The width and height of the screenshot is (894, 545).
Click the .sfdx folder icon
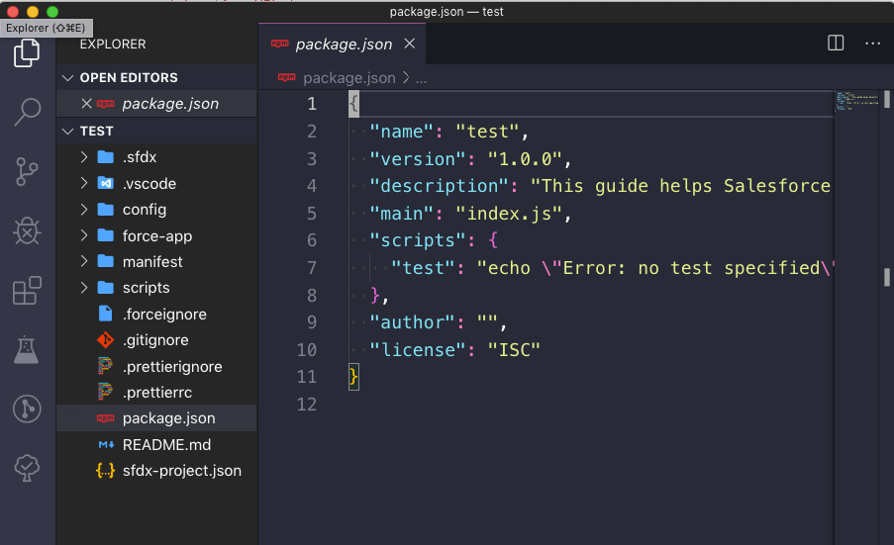(x=106, y=157)
